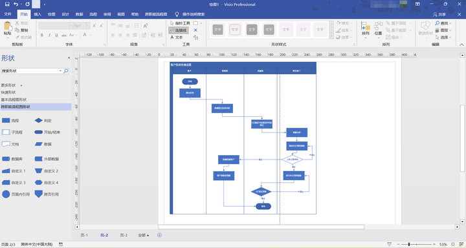Select the Subprocess (子流程) shape

[x=12, y=132]
